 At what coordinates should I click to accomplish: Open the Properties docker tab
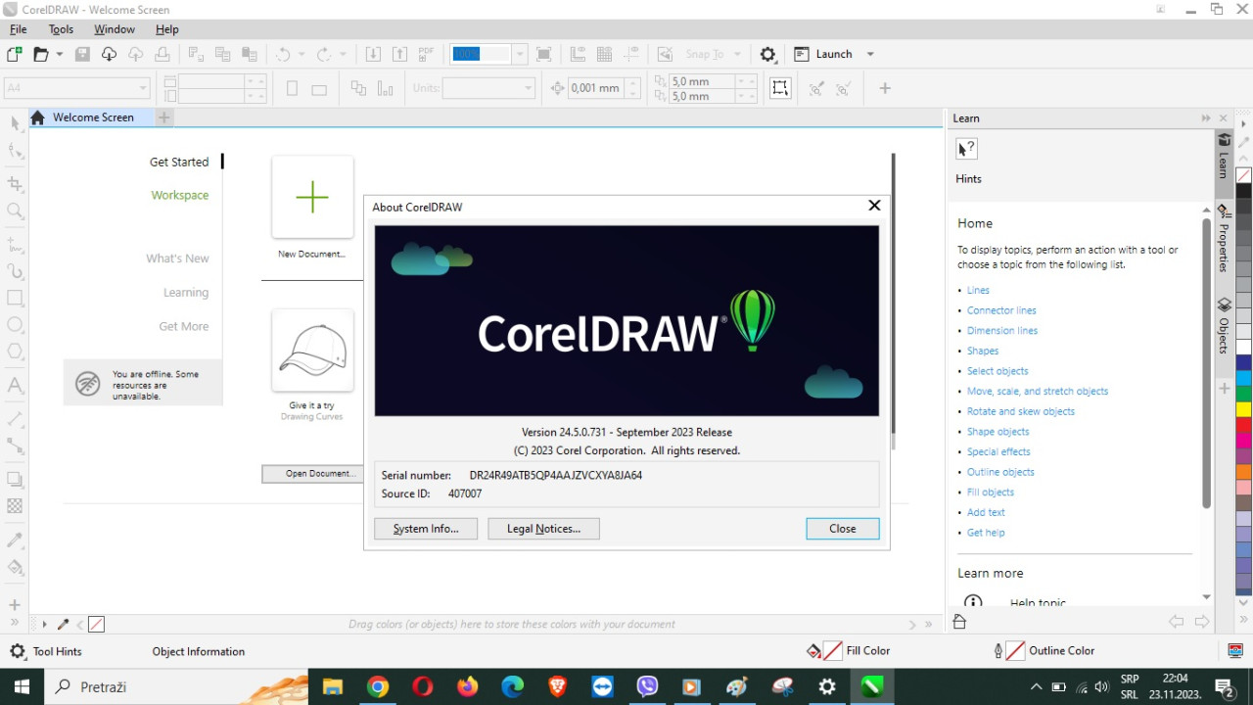pos(1224,239)
